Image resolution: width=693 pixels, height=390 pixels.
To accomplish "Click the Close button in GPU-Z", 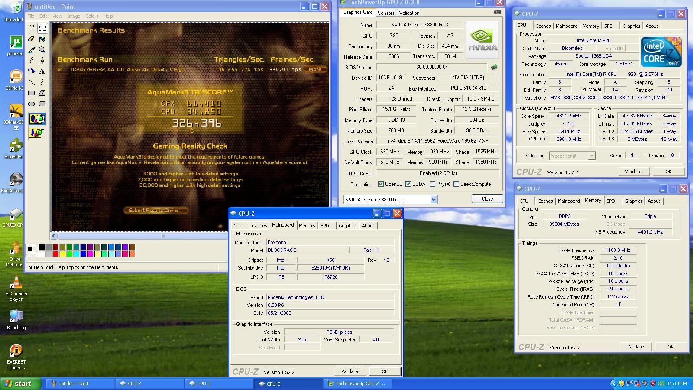I will point(487,199).
